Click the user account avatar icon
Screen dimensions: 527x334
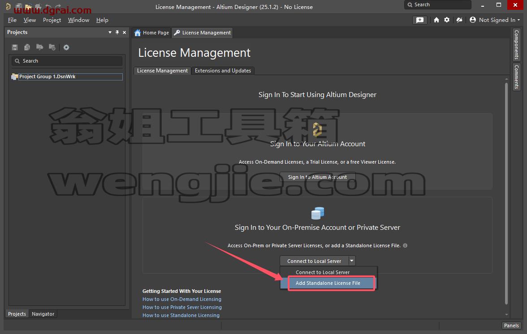[472, 20]
